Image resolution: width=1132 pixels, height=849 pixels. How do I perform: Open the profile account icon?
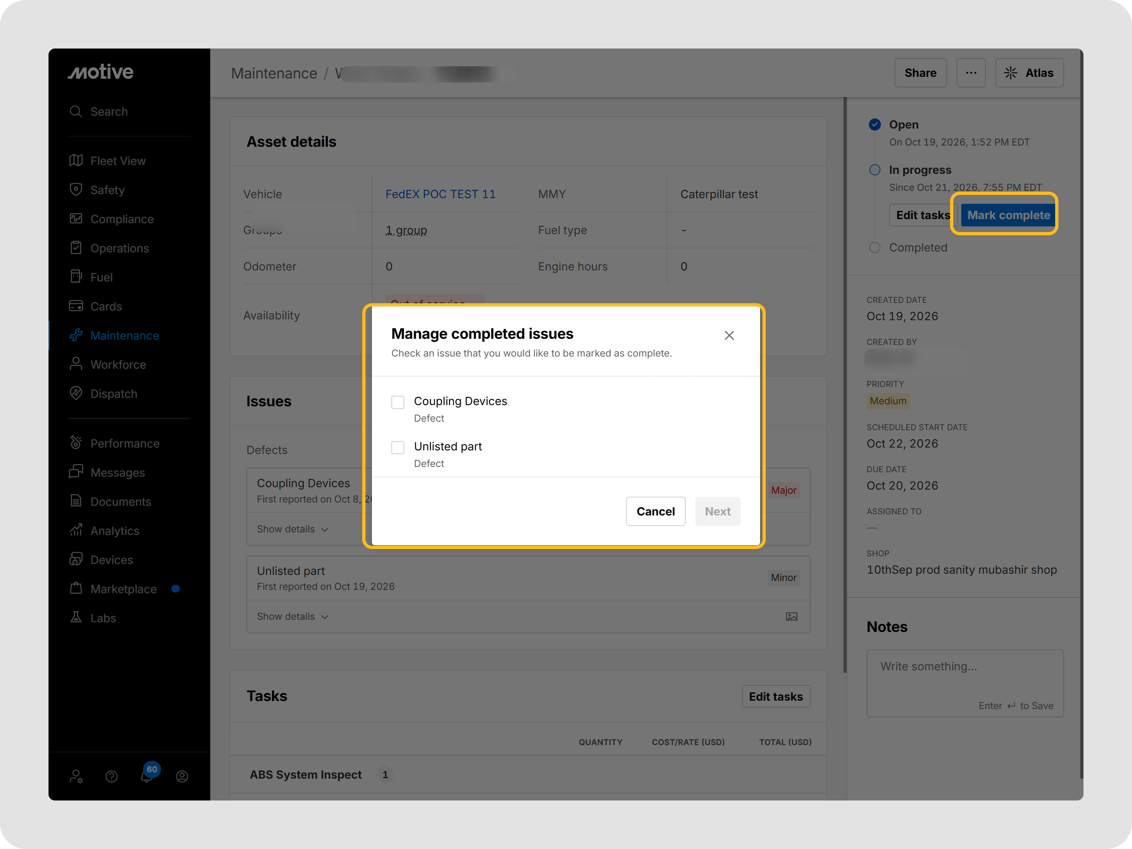[x=182, y=777]
